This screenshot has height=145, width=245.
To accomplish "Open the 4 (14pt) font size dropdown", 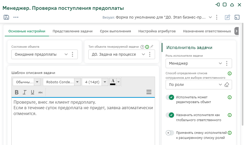I will tap(105, 82).
